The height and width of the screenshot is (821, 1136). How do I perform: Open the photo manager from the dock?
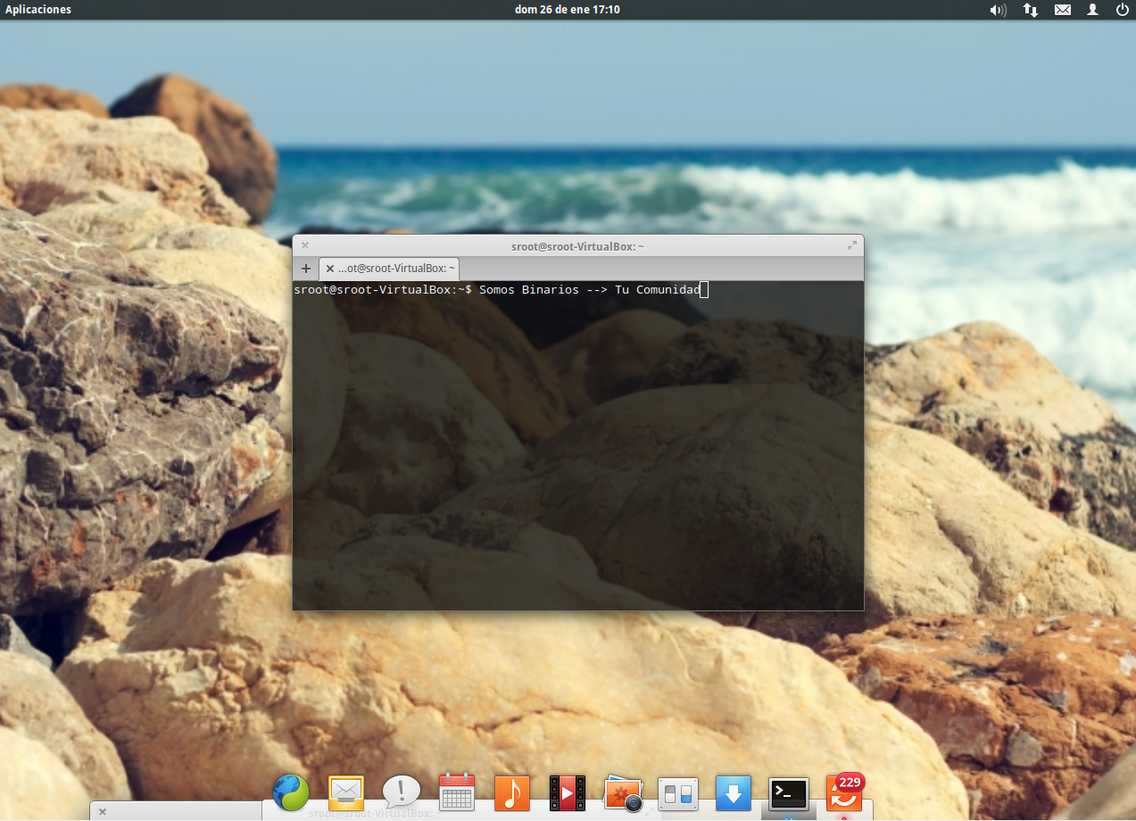coord(623,792)
